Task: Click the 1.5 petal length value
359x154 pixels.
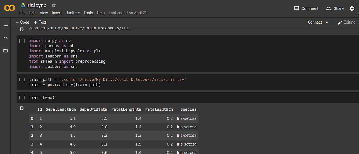Action: [138, 144]
